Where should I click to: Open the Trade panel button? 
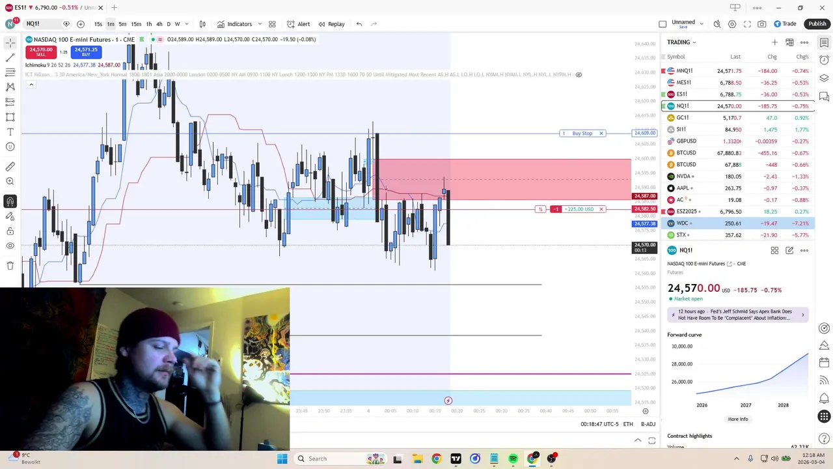click(x=785, y=24)
